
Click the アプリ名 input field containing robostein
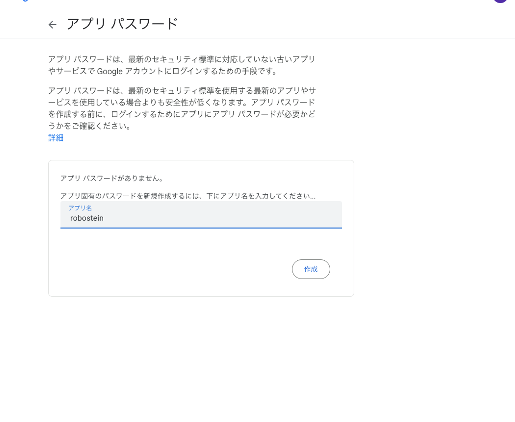click(201, 215)
